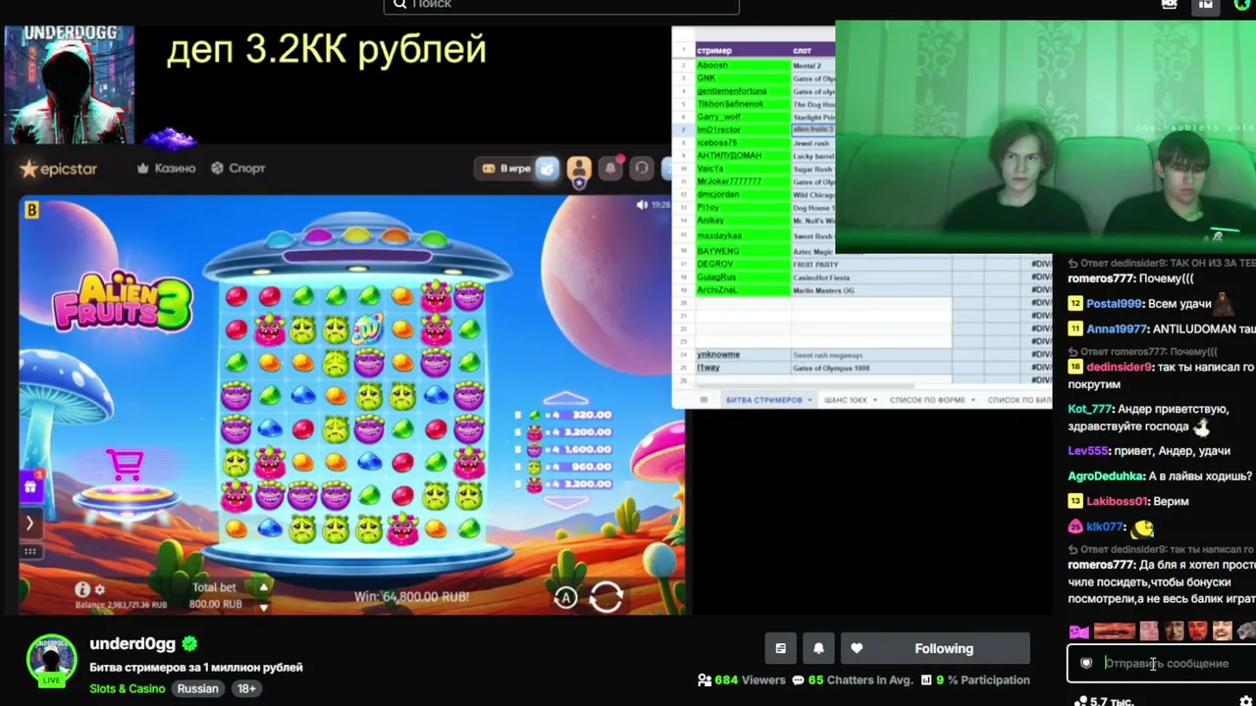Toggle channel notifications bell button
The width and height of the screenshot is (1256, 706).
tap(818, 648)
